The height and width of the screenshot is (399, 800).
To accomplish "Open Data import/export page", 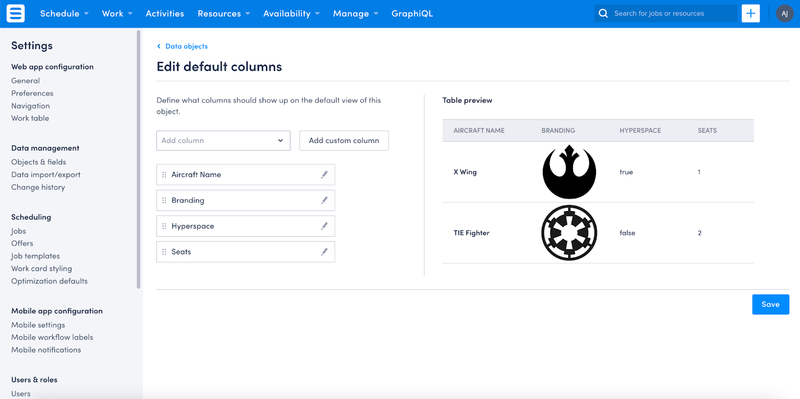I will click(46, 174).
